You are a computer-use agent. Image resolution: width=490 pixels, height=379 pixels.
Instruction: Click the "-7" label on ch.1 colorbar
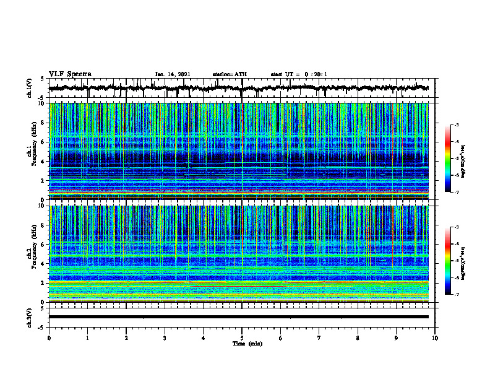pos(456,192)
